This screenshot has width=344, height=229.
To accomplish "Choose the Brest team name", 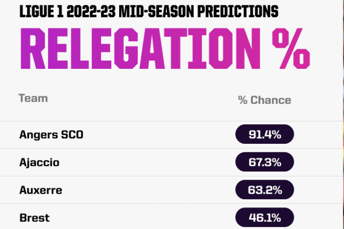I will (34, 217).
